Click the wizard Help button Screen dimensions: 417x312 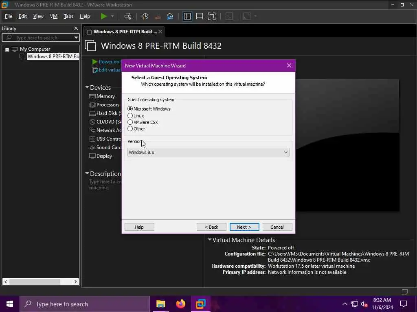click(x=139, y=227)
